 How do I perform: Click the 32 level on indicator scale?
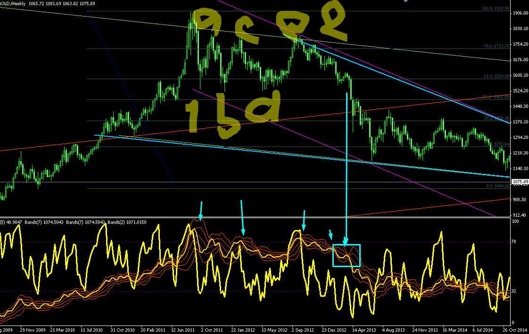(x=514, y=291)
